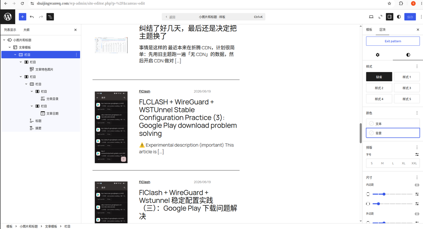423x229 pixels.
Task: Switch to the 模板 sidebar tab
Action: [369, 30]
